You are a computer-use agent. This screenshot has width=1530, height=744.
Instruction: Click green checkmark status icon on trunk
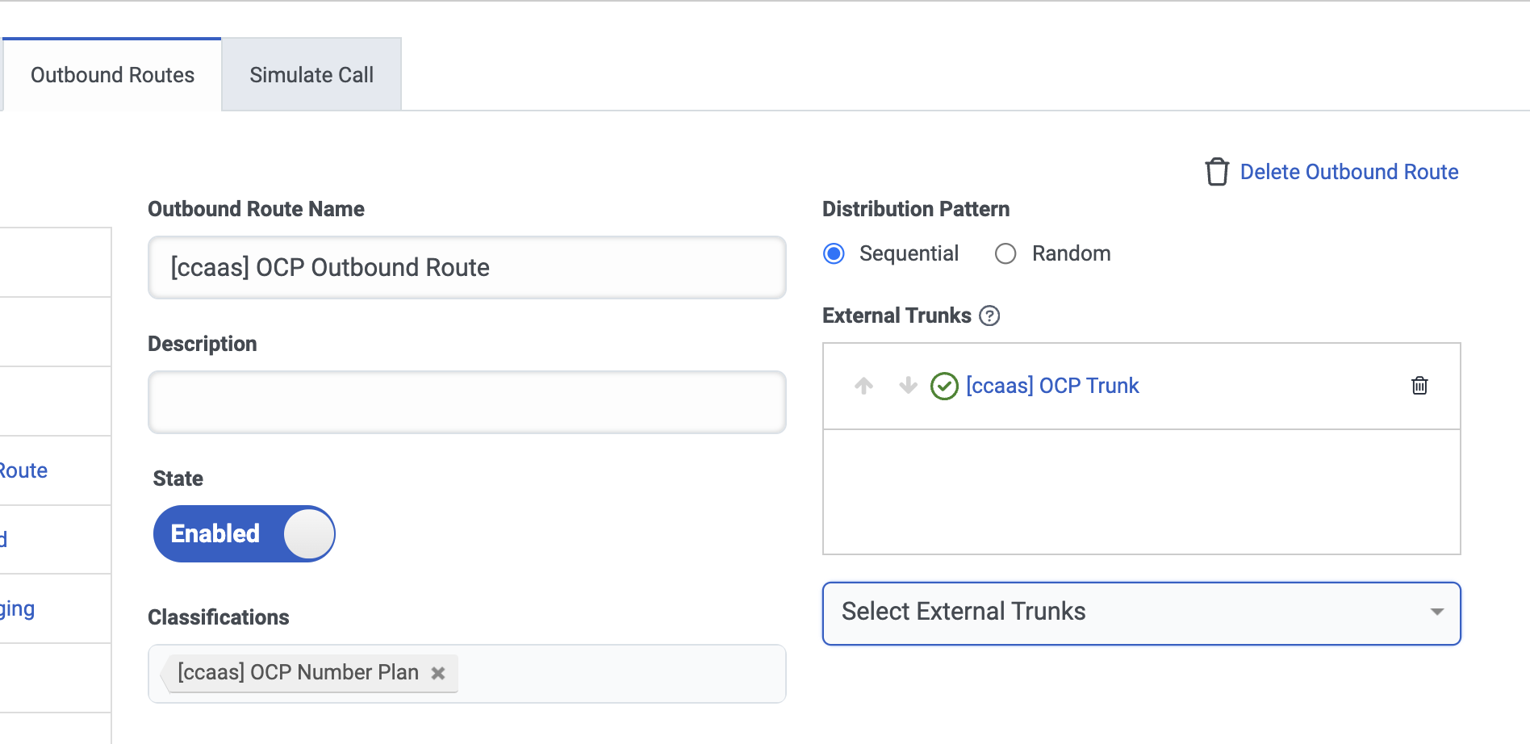(x=943, y=387)
